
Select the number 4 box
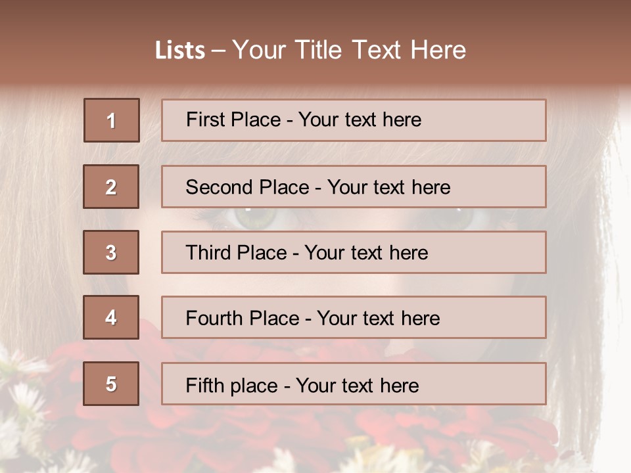[111, 317]
